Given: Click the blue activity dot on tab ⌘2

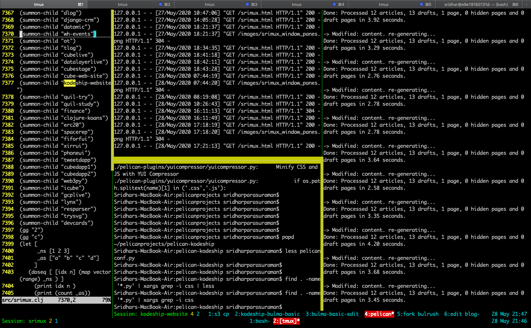Looking at the screenshot, I should coord(160,4).
